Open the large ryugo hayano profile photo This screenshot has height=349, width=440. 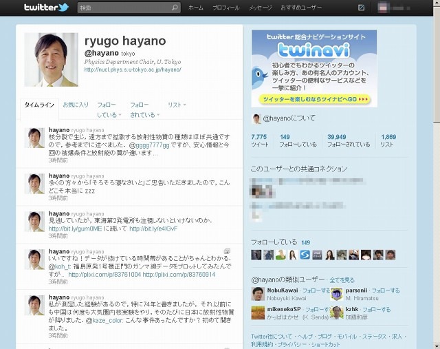(51, 60)
